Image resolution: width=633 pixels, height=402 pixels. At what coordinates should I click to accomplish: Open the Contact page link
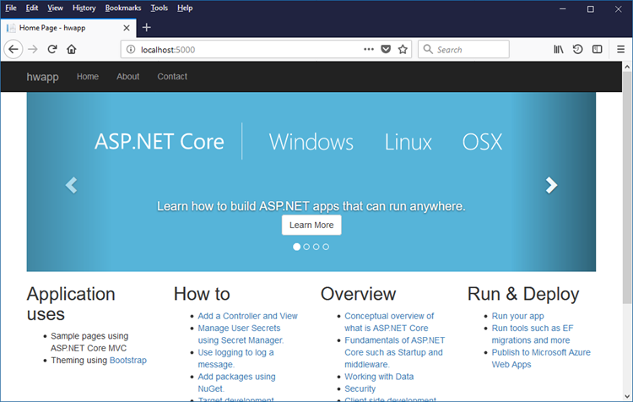point(172,76)
